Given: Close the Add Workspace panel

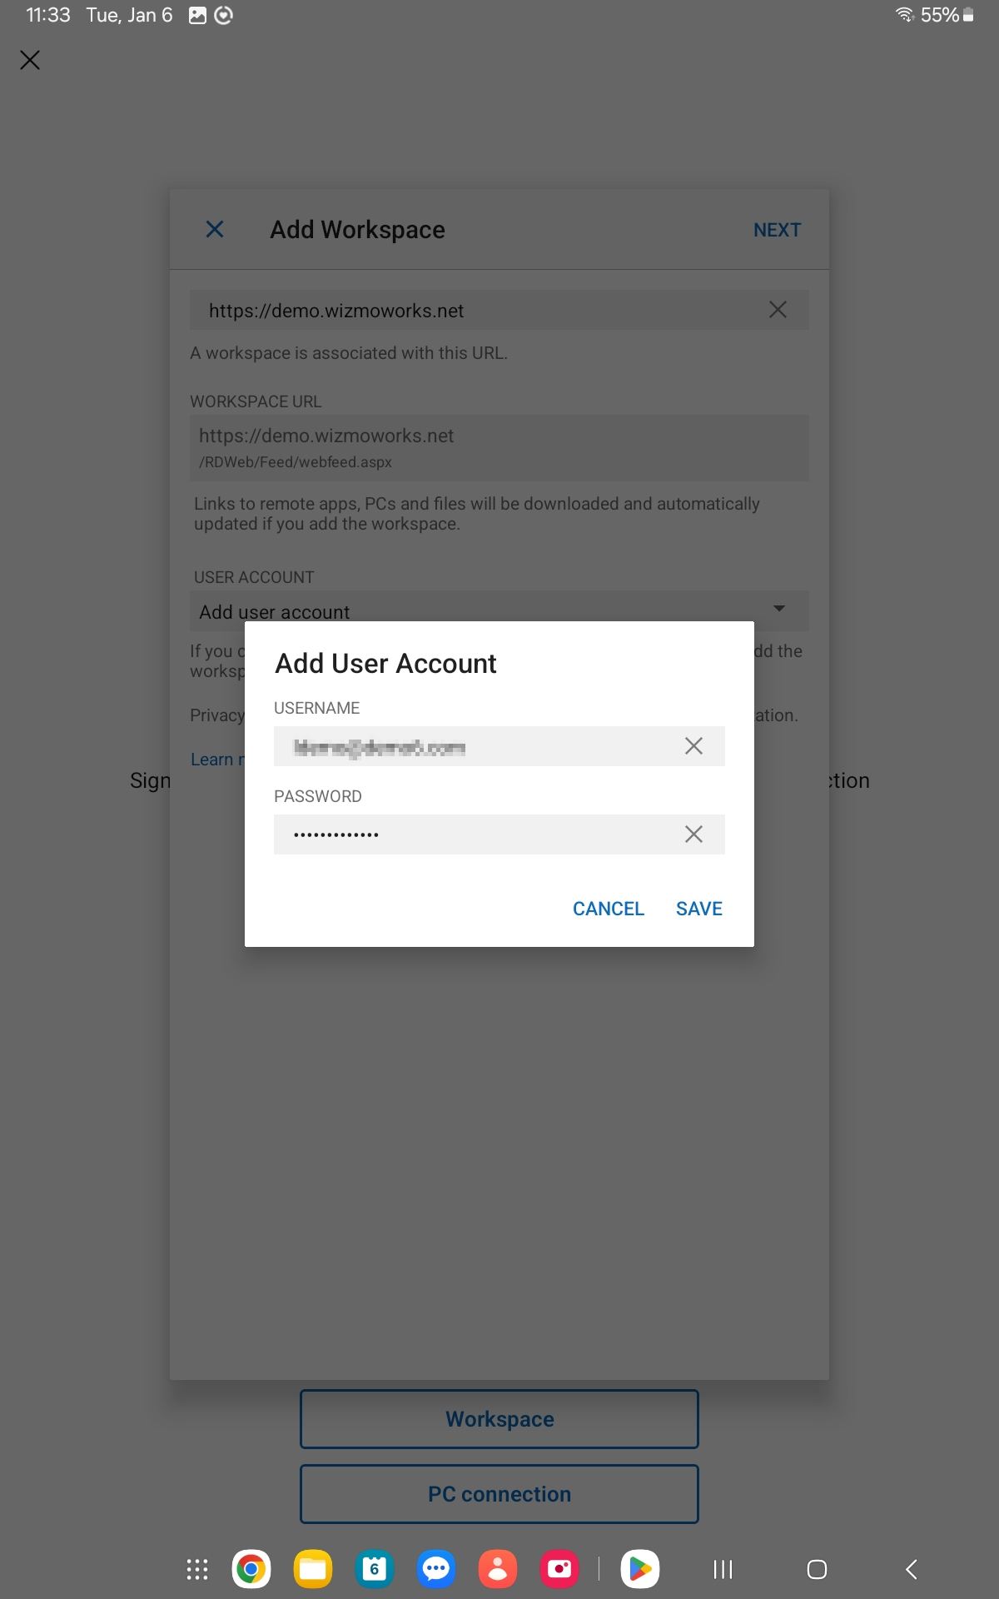Looking at the screenshot, I should (215, 229).
